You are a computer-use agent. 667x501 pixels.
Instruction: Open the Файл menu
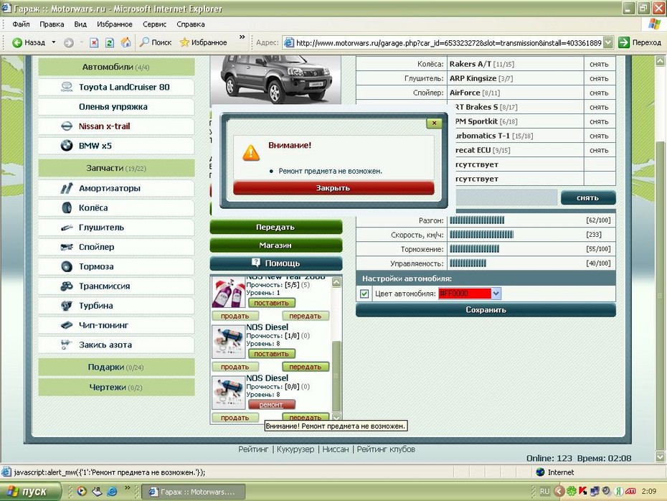click(x=21, y=24)
